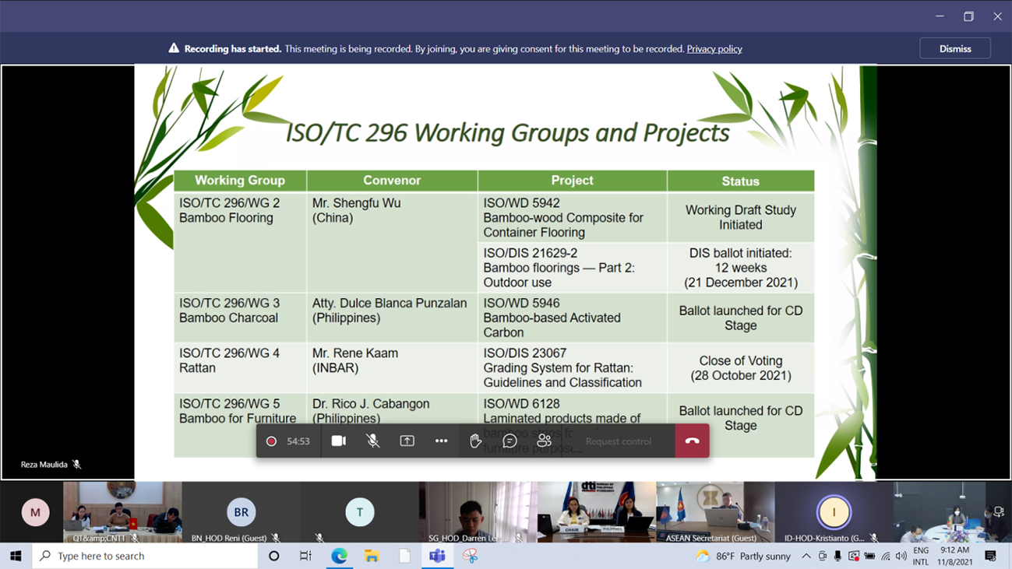Click 'DIS ballot initiated' status cell
1012x569 pixels.
pyautogui.click(x=740, y=268)
